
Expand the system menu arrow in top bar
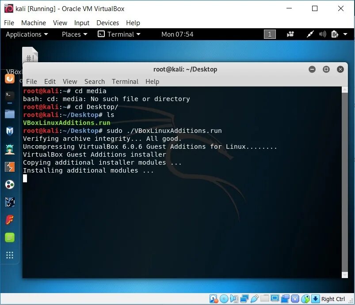[x=345, y=34]
